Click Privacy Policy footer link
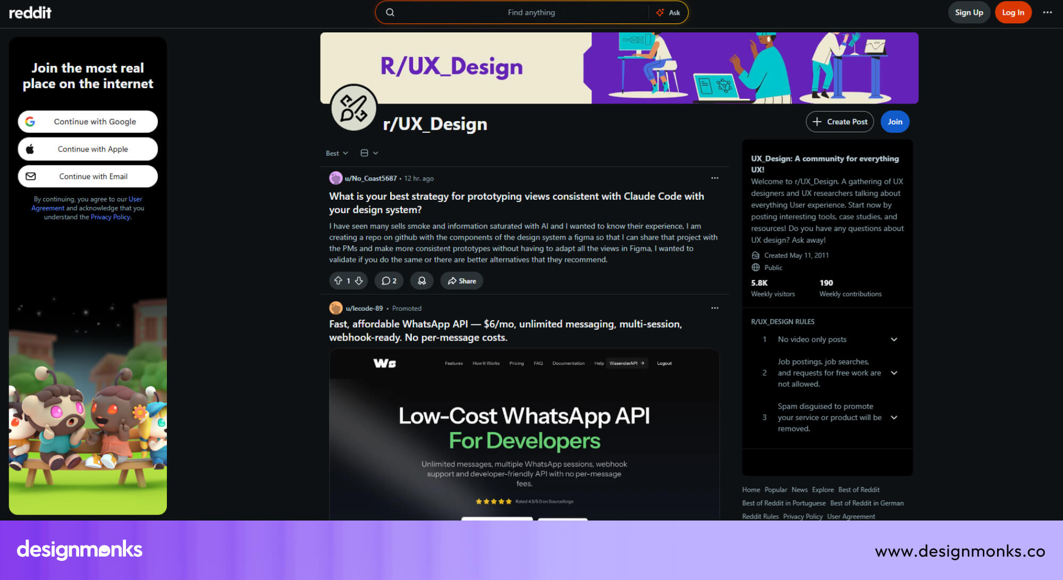 click(803, 516)
